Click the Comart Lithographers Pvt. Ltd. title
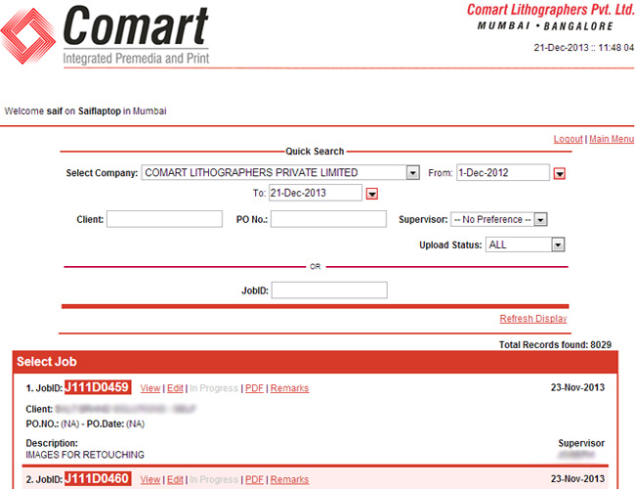 550,10
